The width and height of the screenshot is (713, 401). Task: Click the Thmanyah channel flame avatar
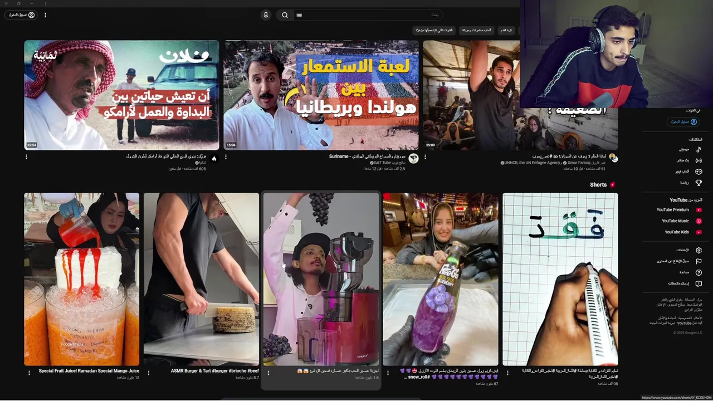[214, 158]
